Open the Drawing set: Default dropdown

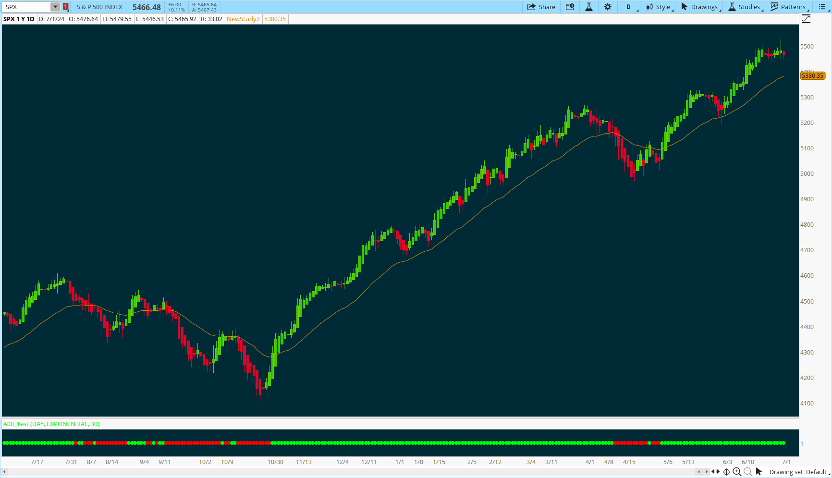(x=799, y=472)
